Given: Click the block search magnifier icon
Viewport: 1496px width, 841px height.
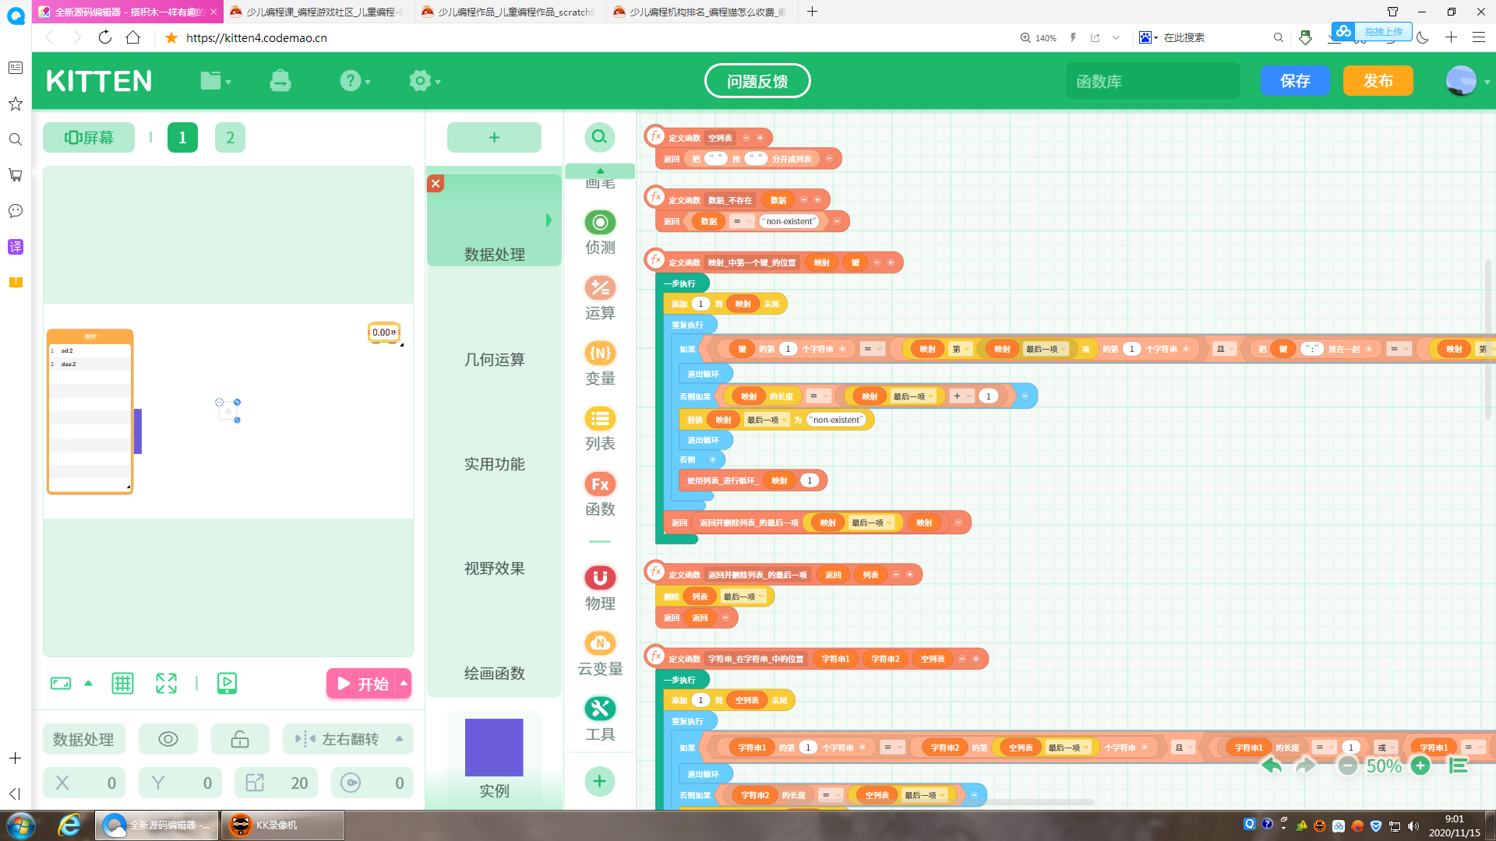Looking at the screenshot, I should (599, 137).
